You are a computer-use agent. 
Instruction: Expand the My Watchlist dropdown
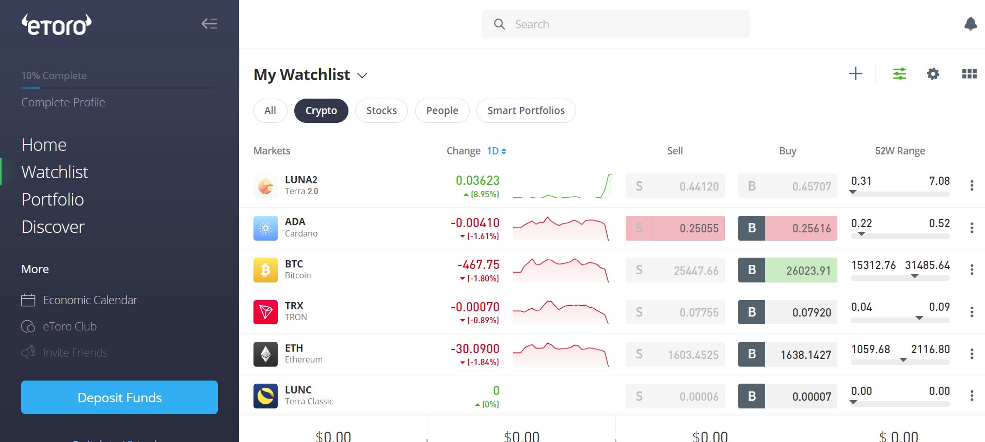tap(362, 75)
